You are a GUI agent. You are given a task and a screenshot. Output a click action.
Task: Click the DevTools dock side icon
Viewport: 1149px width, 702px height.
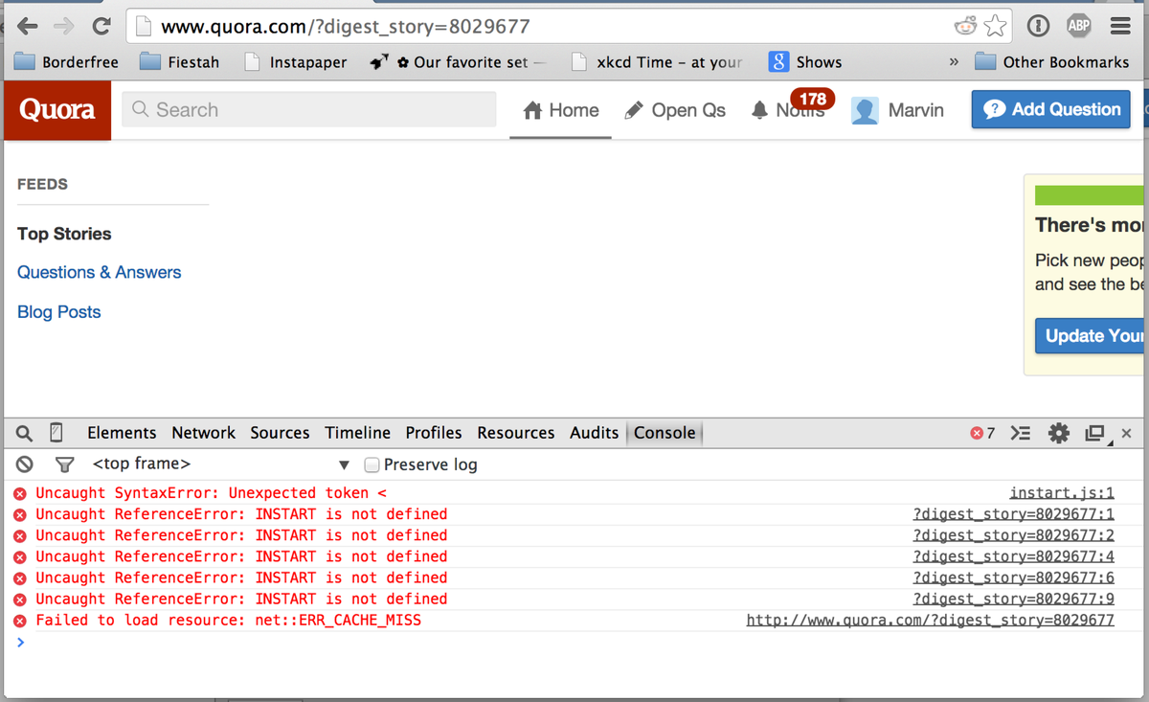[1094, 434]
